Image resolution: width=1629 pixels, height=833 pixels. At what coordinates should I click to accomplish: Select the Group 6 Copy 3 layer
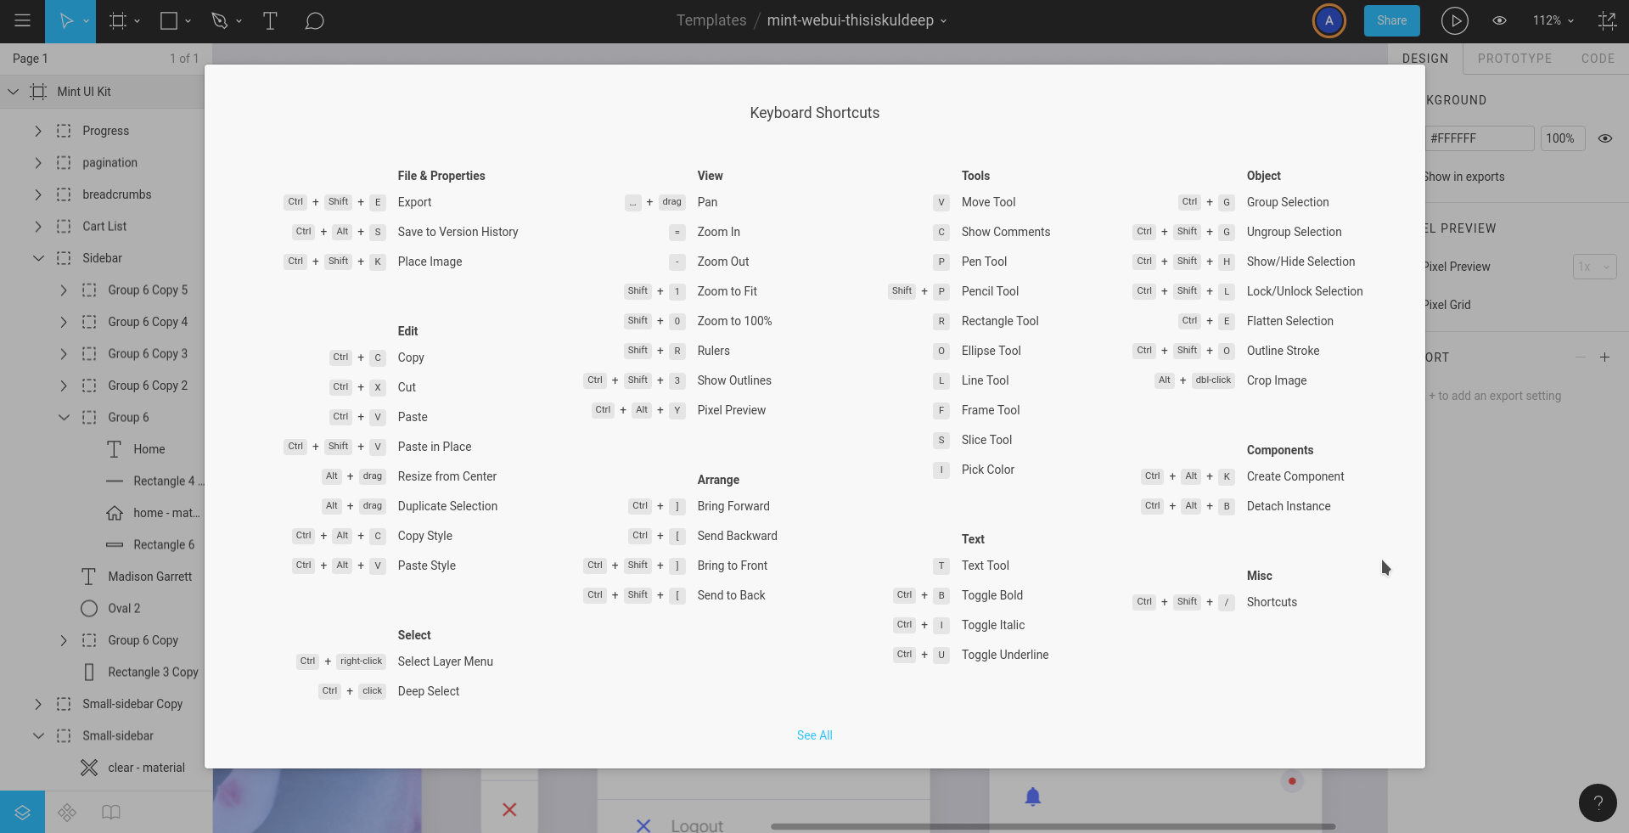[148, 354]
